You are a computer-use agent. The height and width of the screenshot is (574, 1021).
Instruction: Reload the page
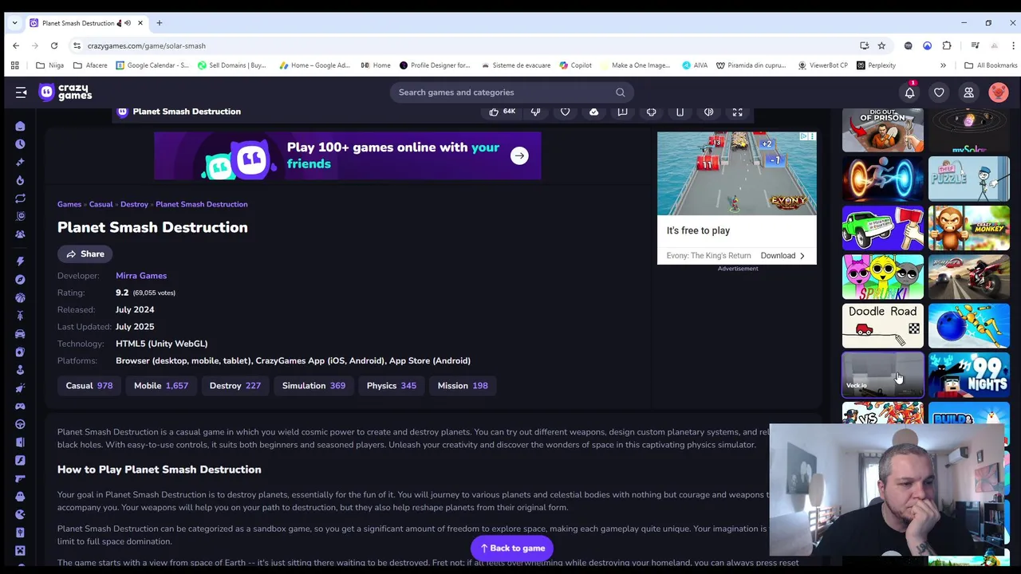54,45
